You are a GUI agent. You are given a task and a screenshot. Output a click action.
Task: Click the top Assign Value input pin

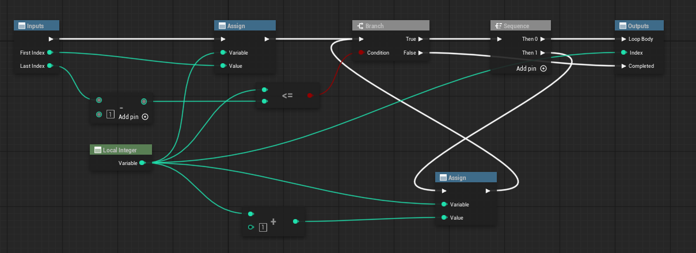click(223, 66)
